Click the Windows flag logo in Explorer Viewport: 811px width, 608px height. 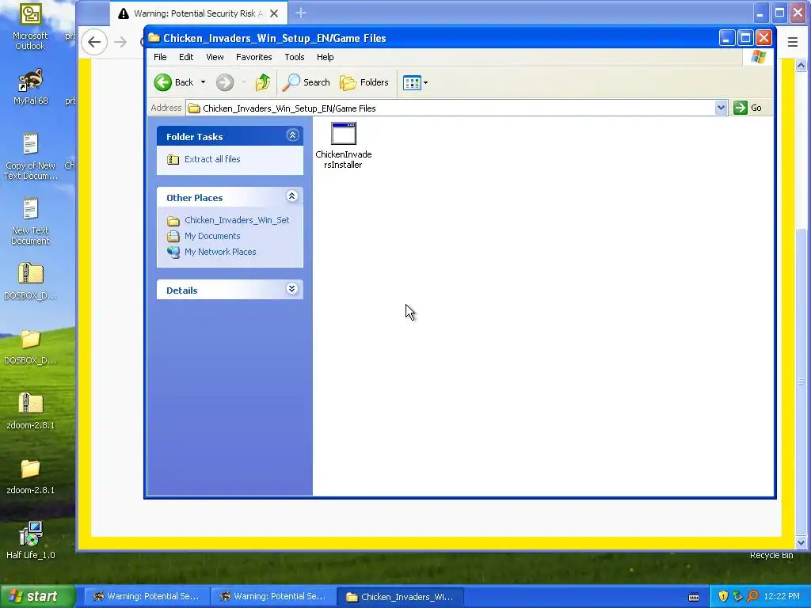[758, 57]
